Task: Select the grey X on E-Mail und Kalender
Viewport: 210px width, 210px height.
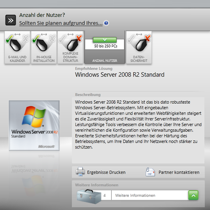Action: (26, 39)
